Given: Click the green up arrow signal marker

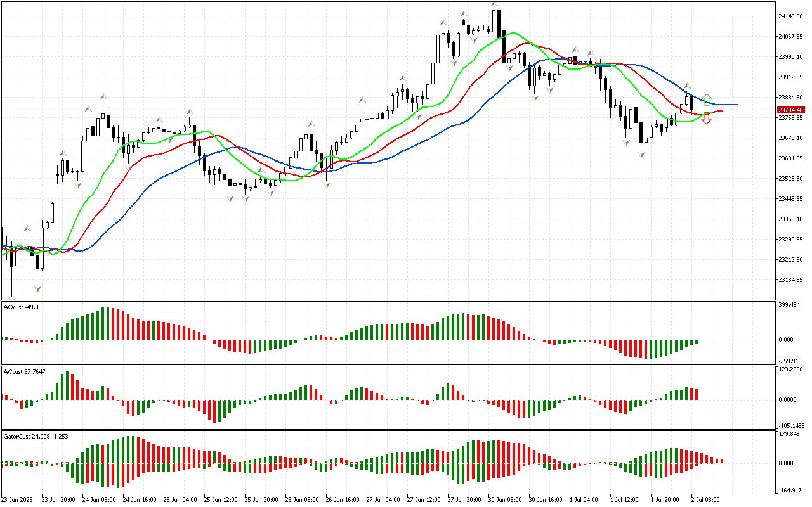Looking at the screenshot, I should [707, 99].
